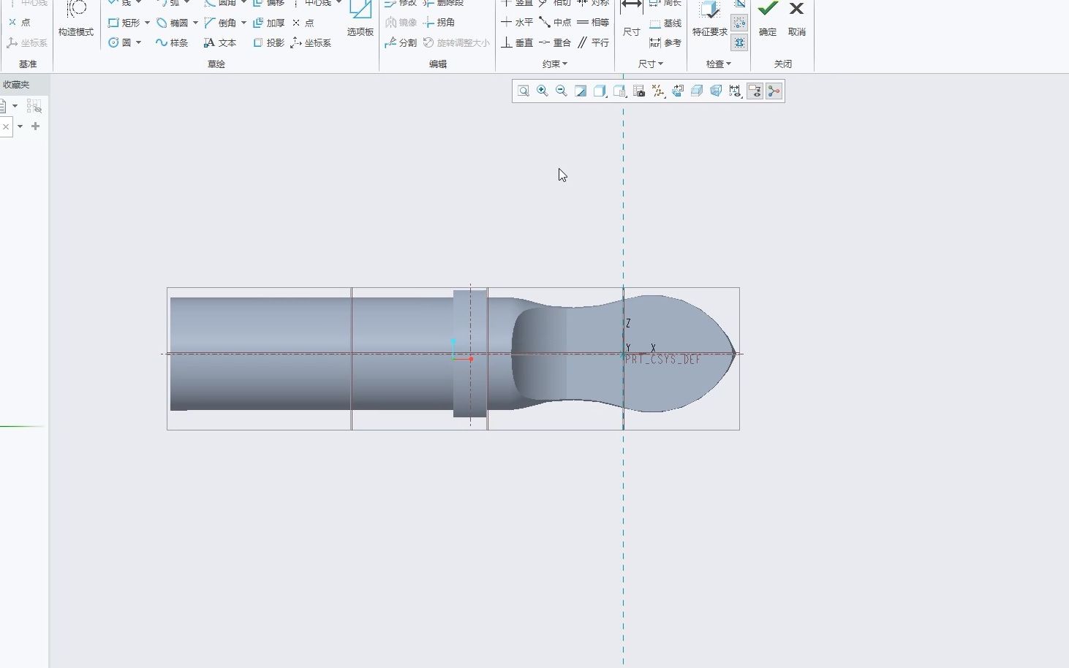Toggle the transparent wireframe box view icon
Image resolution: width=1069 pixels, height=668 pixels.
pos(716,91)
